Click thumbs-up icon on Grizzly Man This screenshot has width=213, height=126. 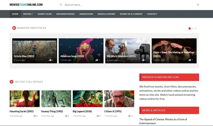click(50, 60)
